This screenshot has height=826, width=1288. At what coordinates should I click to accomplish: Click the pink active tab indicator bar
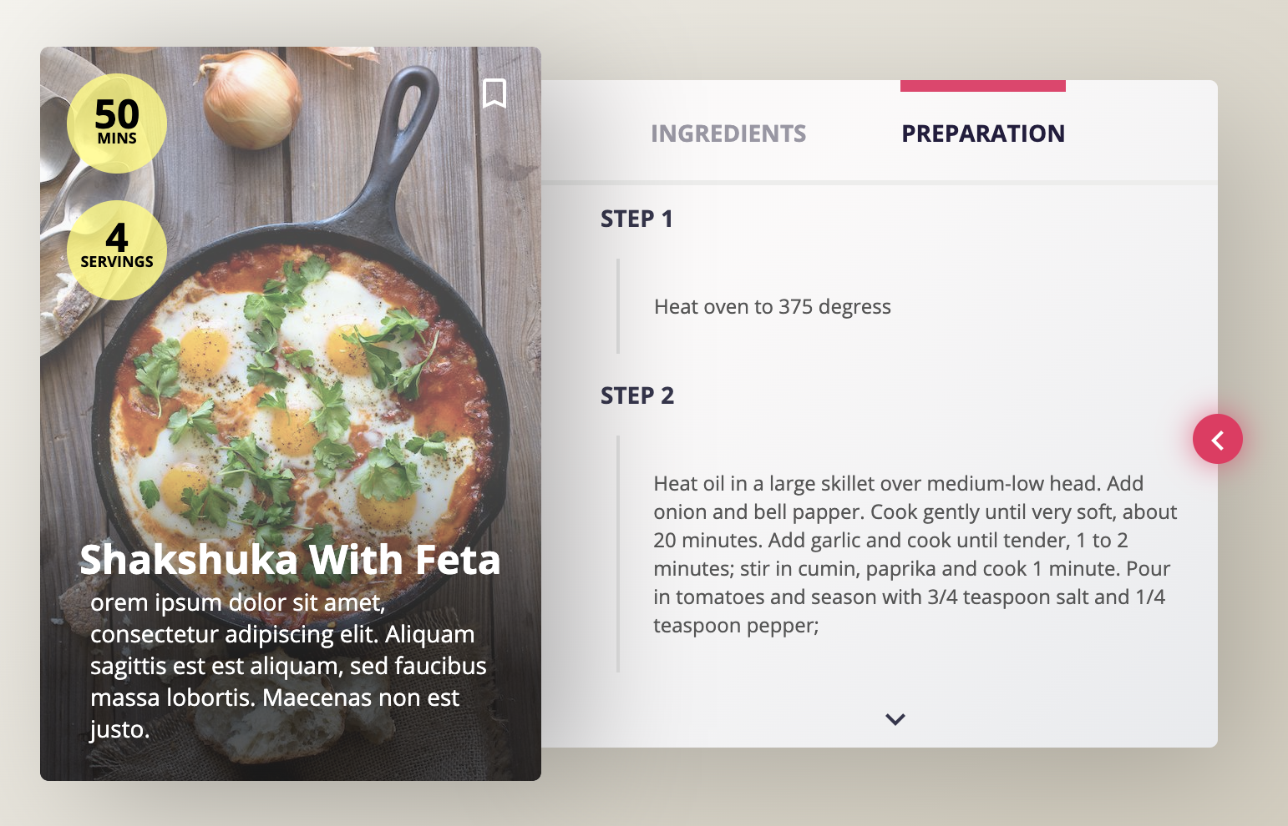(x=983, y=86)
